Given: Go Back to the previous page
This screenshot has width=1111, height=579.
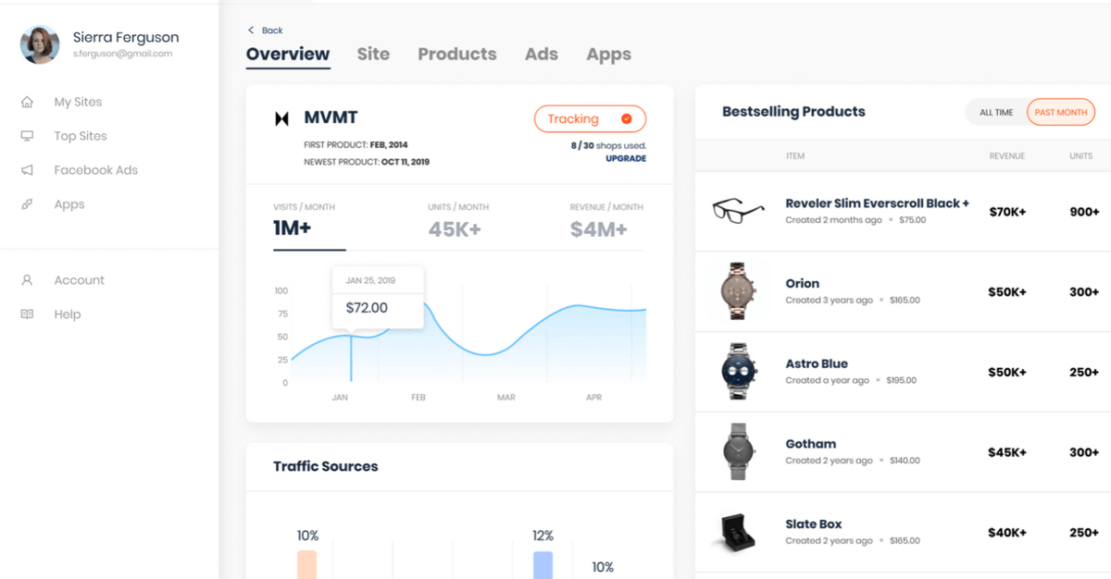Looking at the screenshot, I should click(x=265, y=31).
